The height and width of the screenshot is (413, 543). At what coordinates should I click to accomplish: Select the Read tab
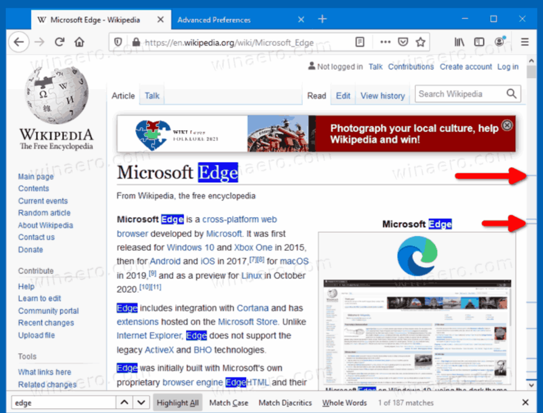pos(317,96)
